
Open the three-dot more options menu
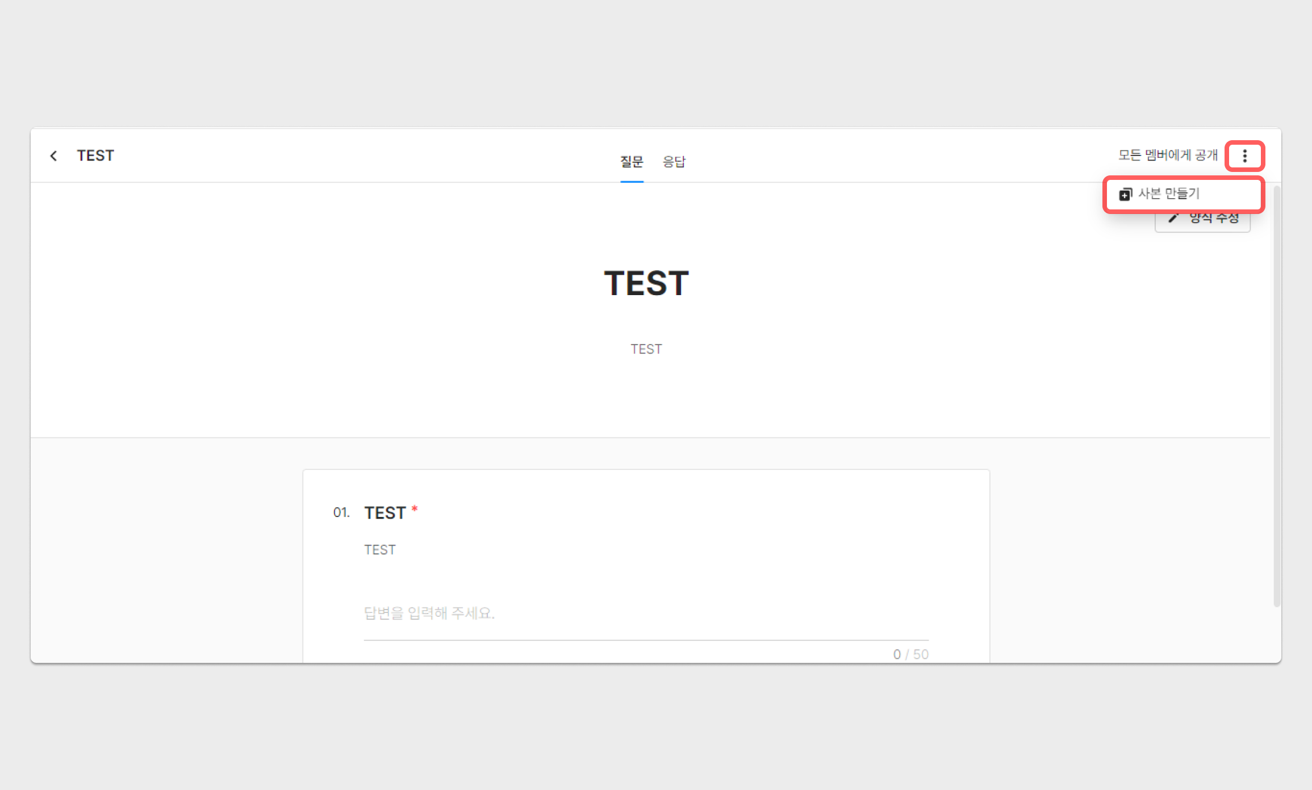[1244, 156]
